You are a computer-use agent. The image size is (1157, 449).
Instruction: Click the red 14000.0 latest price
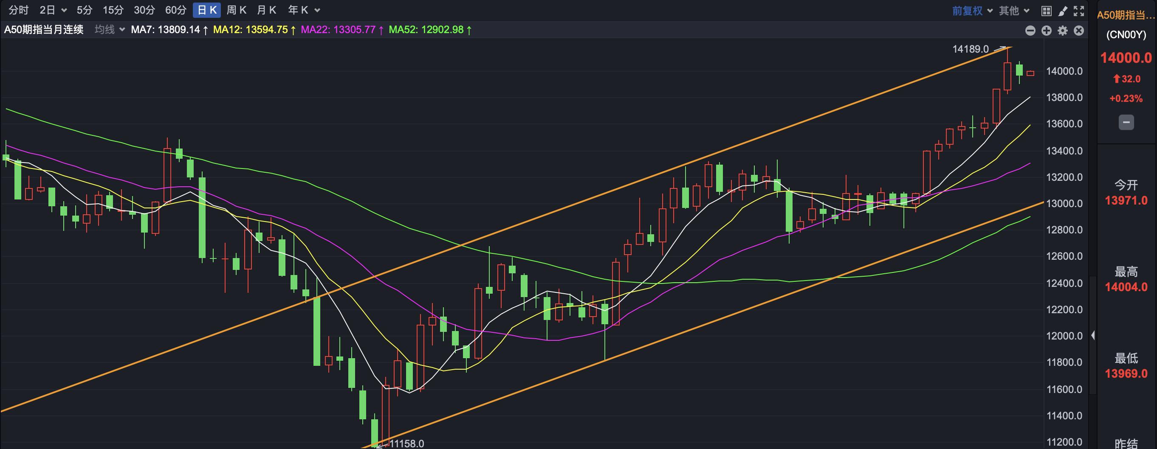[x=1126, y=58]
